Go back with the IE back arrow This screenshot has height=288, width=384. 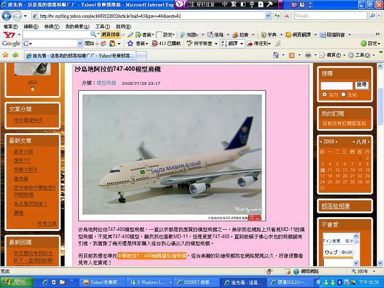(7, 16)
